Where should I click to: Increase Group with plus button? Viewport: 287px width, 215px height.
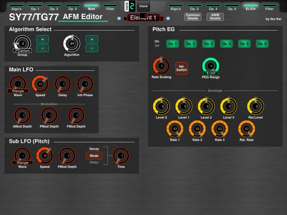point(43,39)
